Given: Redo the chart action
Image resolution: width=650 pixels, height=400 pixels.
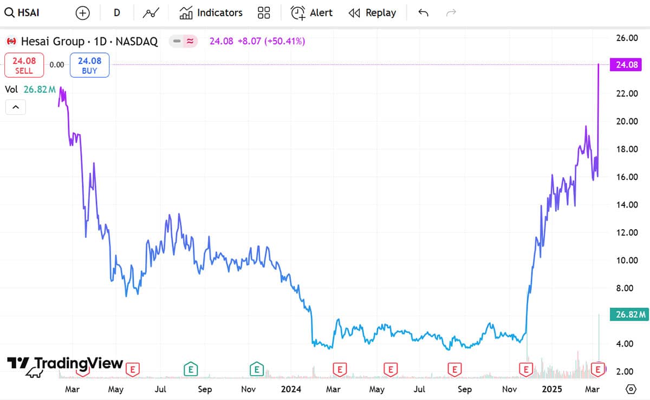Looking at the screenshot, I should (x=451, y=13).
